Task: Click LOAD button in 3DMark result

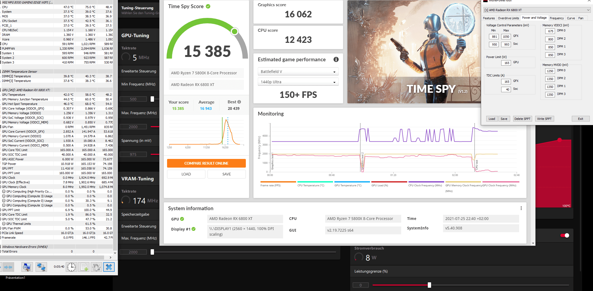Action: [186, 174]
